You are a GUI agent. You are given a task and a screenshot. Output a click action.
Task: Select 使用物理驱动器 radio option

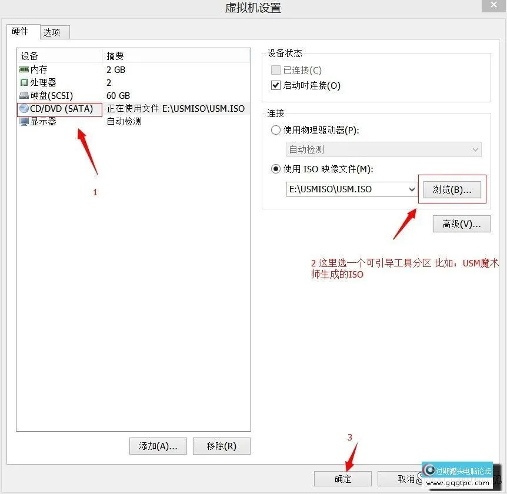click(x=276, y=130)
